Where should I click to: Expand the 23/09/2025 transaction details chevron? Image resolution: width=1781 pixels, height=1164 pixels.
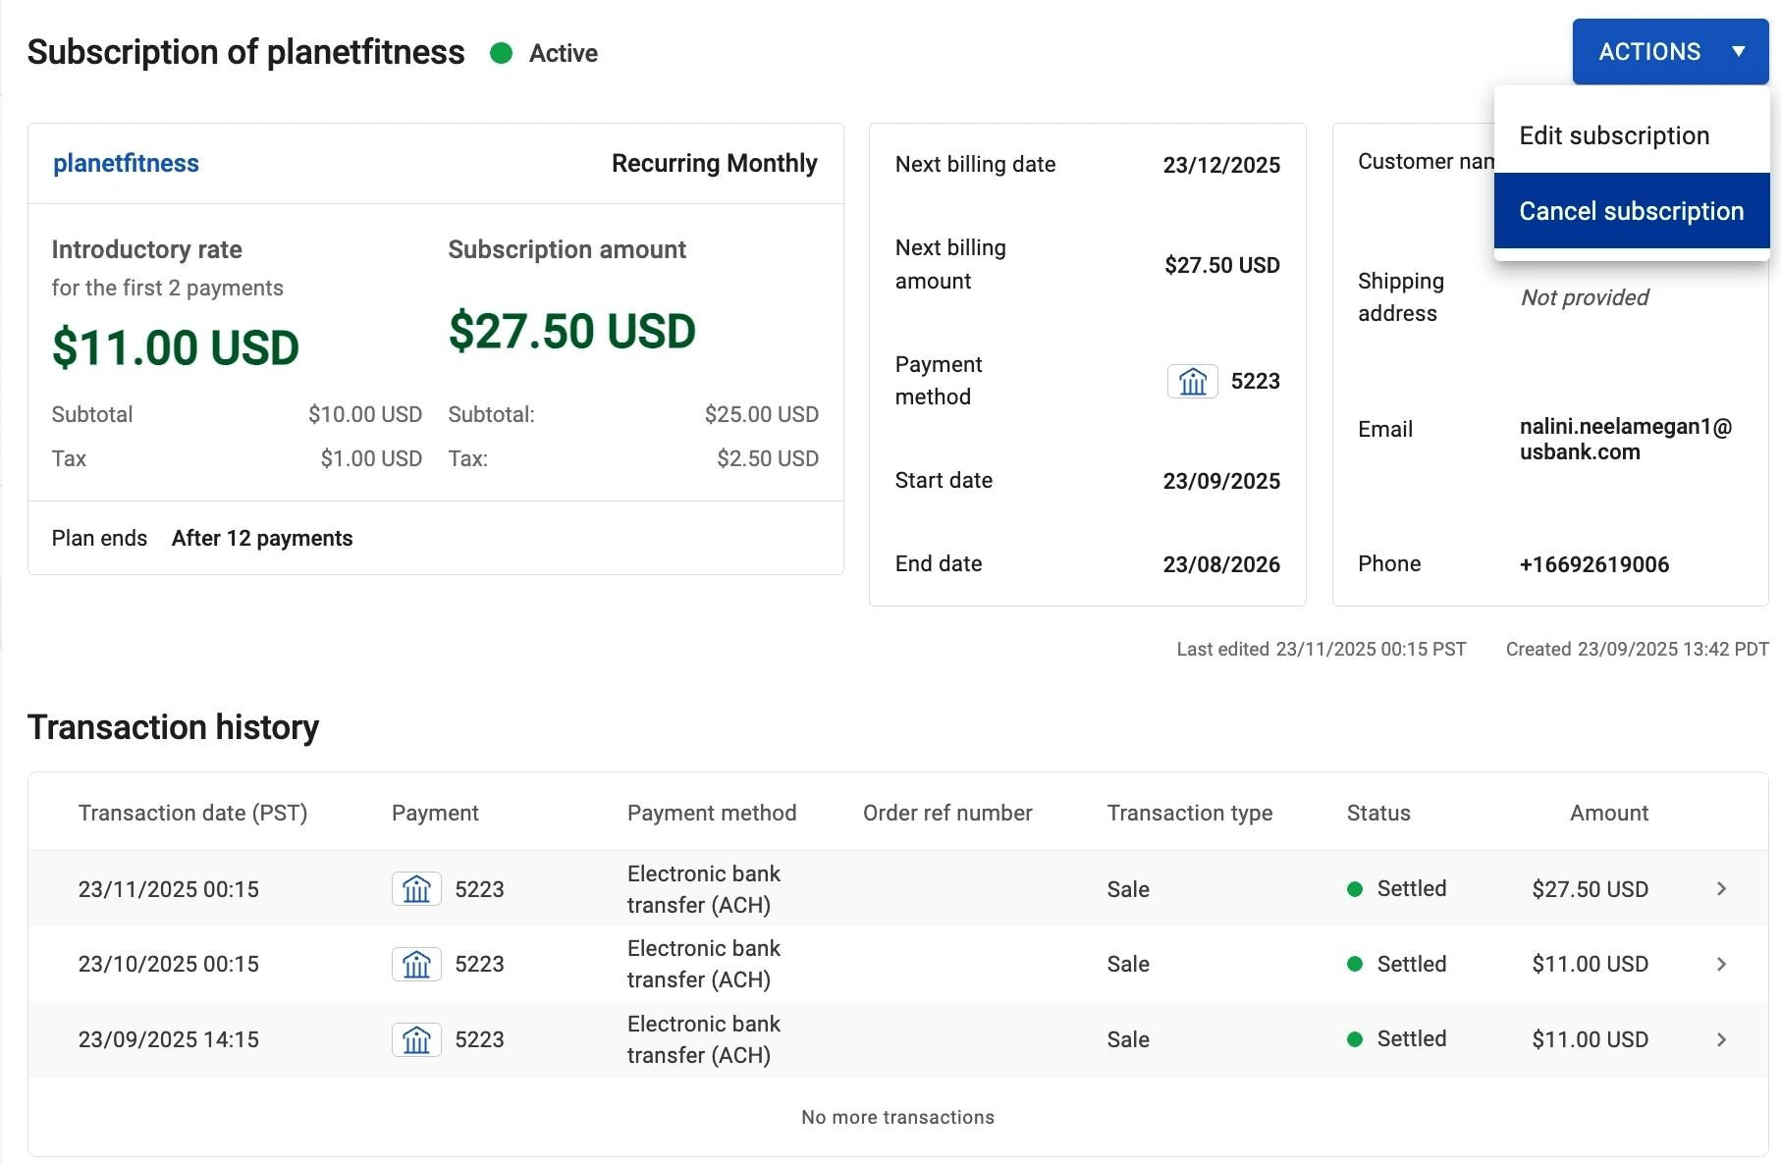click(1721, 1039)
